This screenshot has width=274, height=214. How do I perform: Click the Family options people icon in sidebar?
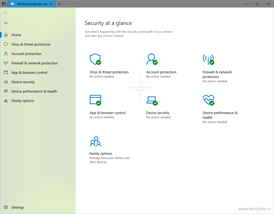(x=6, y=101)
